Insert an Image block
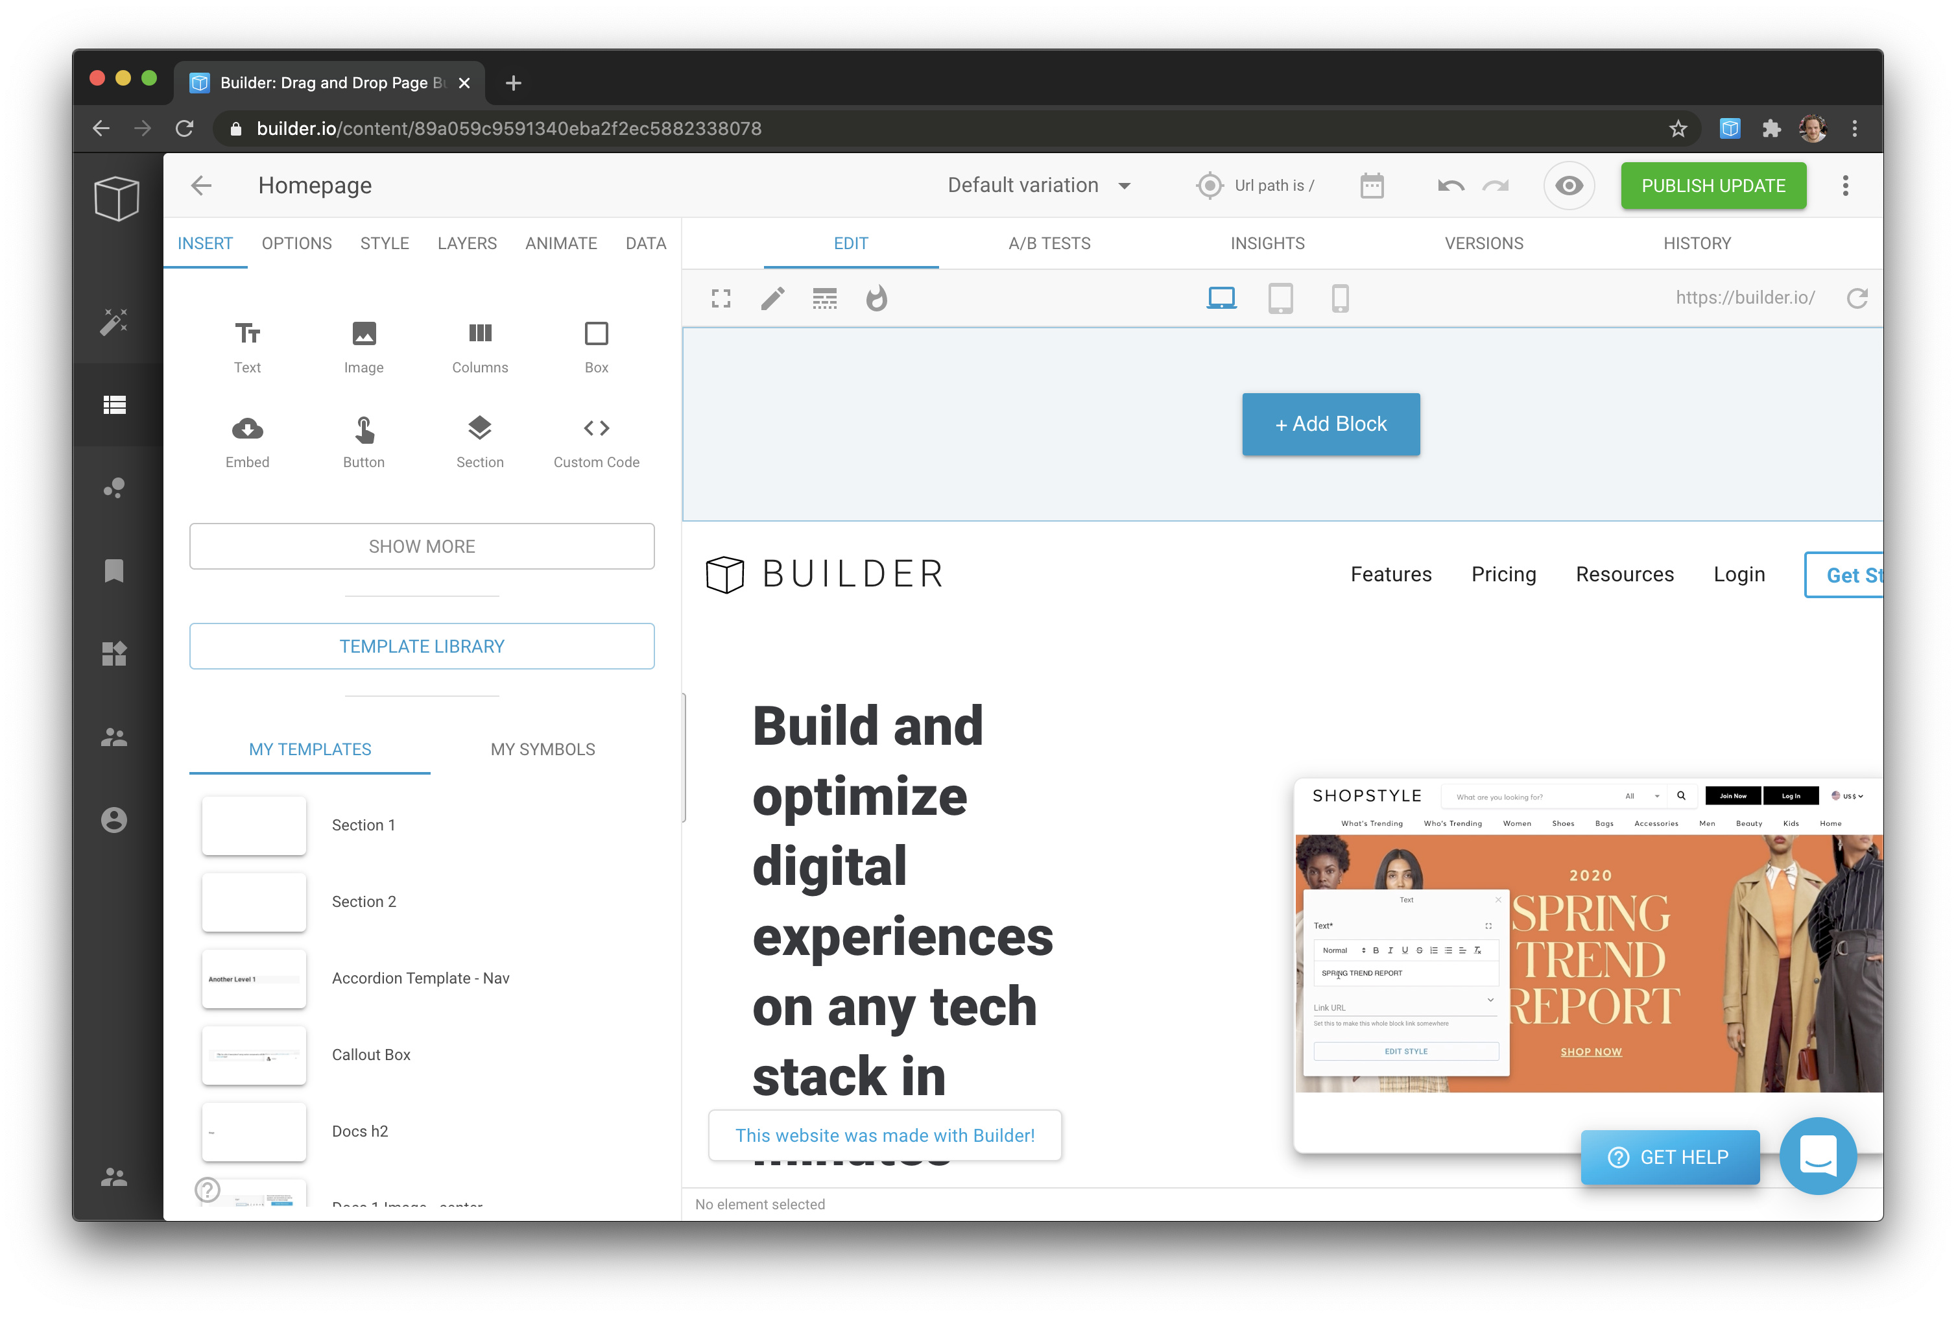The image size is (1956, 1317). [x=363, y=348]
